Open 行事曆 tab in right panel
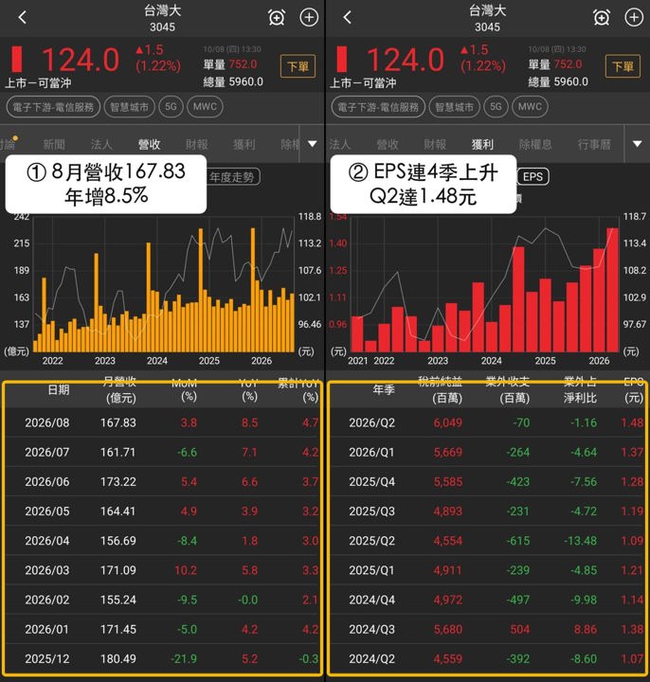 pyautogui.click(x=594, y=144)
